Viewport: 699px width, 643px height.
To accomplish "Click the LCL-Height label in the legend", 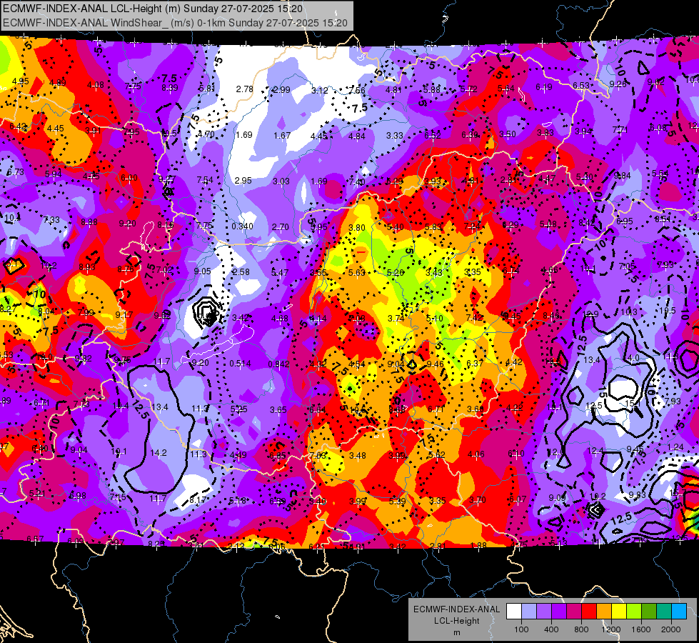I will pos(456,621).
